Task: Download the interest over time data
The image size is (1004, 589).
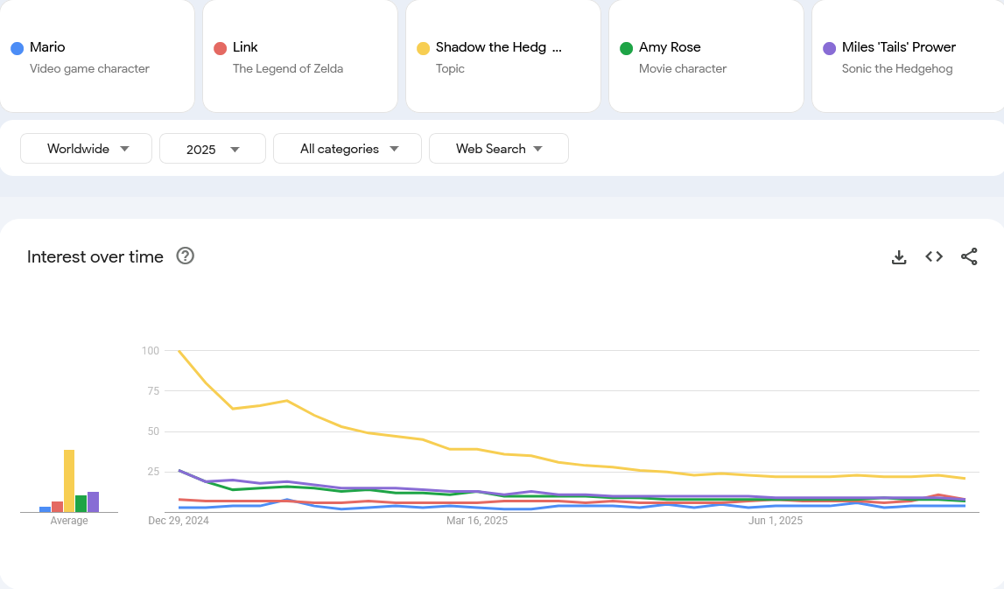Action: pyautogui.click(x=899, y=256)
